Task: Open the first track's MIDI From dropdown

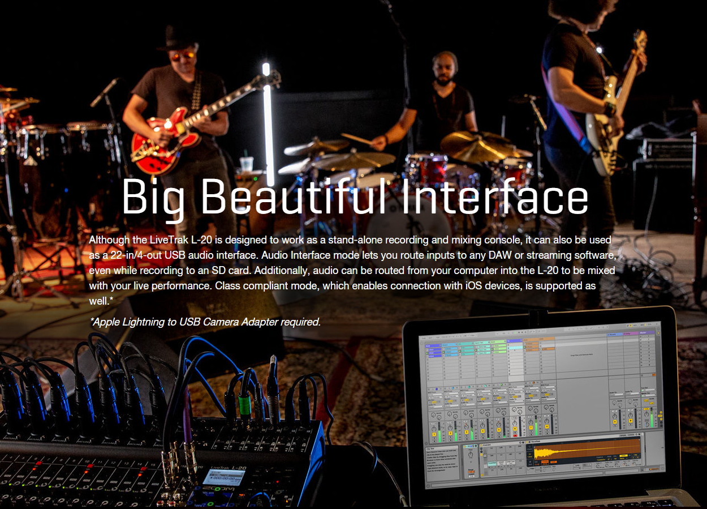Action: point(435,393)
